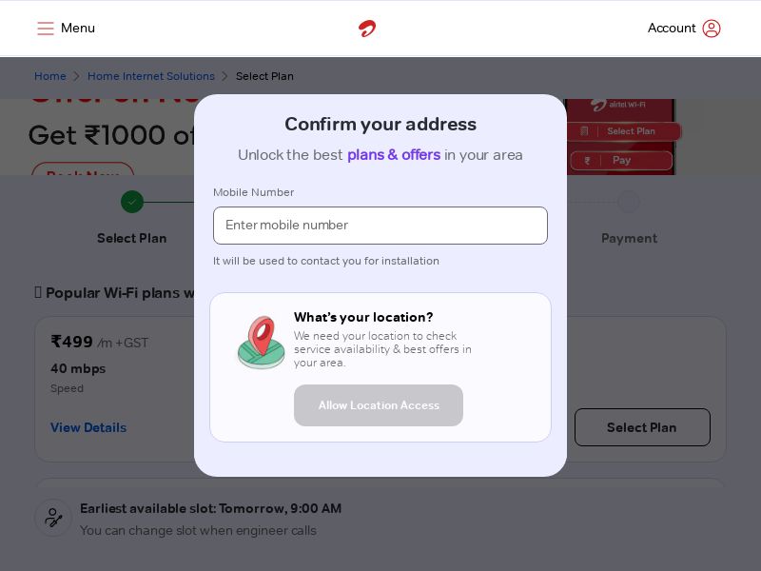Click the Select Plan pill in the banner
The height and width of the screenshot is (571, 761).
(624, 131)
